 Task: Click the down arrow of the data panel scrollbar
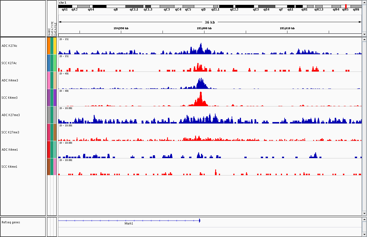click(x=364, y=213)
